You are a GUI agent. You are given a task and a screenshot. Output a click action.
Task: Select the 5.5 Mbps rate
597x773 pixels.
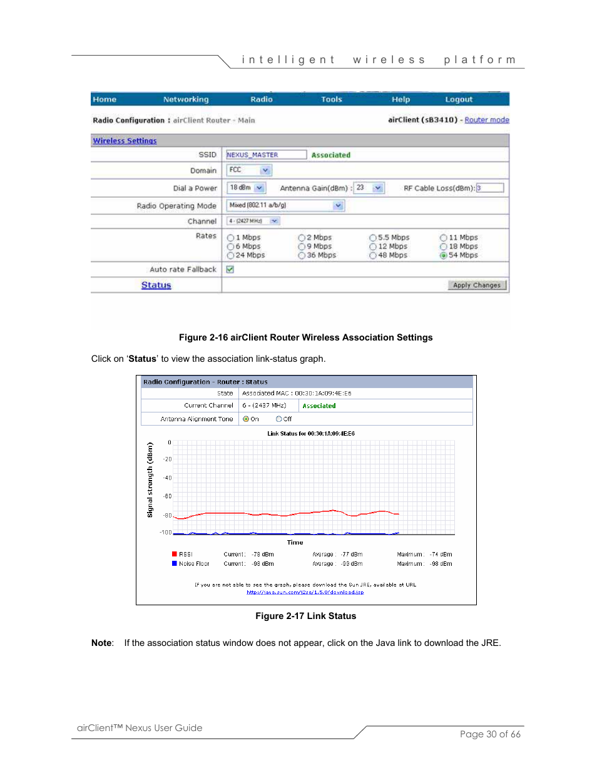[373, 238]
